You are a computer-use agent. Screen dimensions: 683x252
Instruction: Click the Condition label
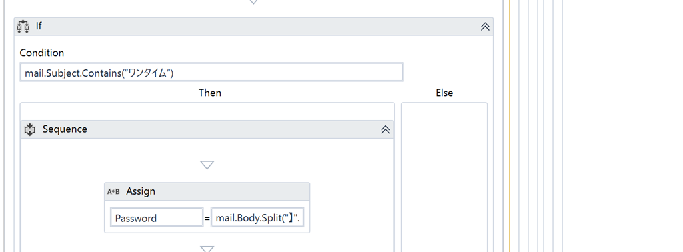(42, 53)
